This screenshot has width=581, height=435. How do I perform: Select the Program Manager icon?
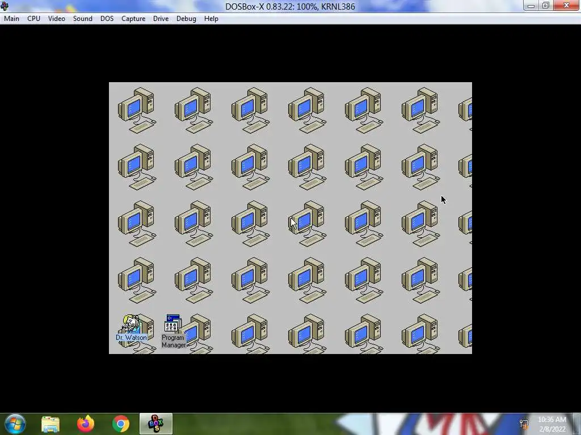[173, 323]
